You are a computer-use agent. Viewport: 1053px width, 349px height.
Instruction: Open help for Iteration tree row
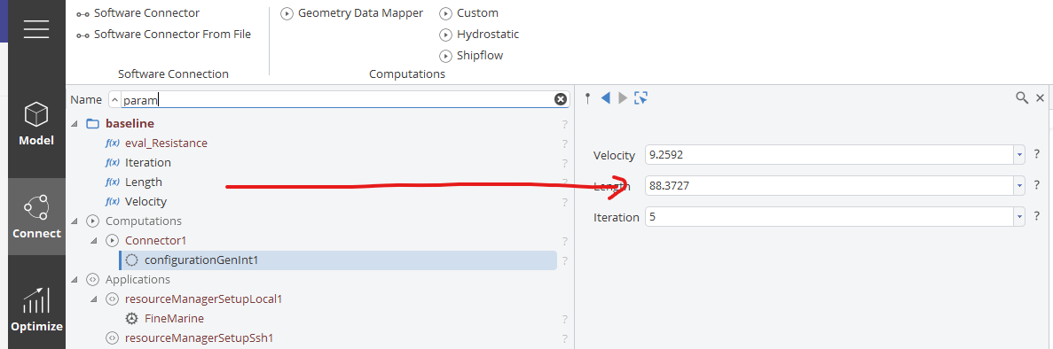[565, 163]
